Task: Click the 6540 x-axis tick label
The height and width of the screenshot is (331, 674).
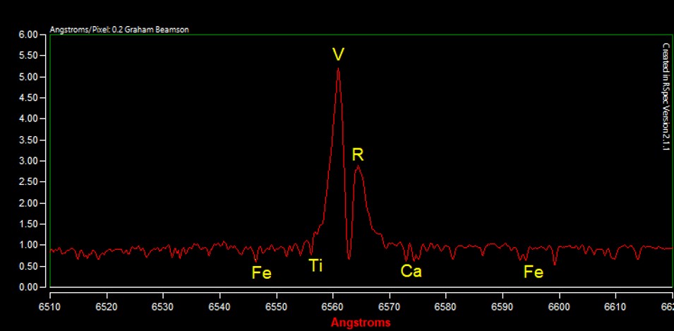Action: click(219, 308)
